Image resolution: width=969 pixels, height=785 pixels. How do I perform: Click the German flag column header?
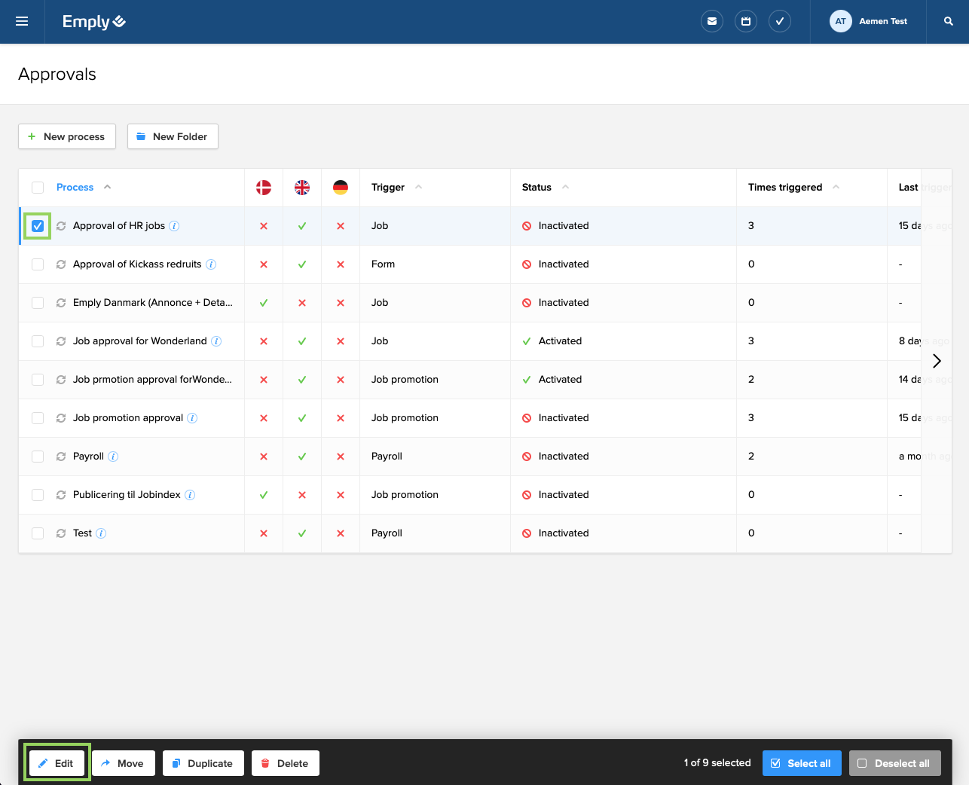(x=341, y=188)
